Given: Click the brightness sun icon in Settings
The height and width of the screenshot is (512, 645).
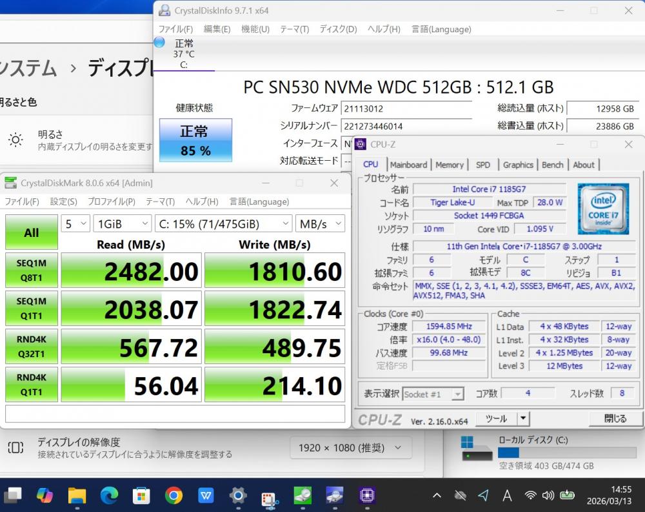Looking at the screenshot, I should pyautogui.click(x=15, y=140).
